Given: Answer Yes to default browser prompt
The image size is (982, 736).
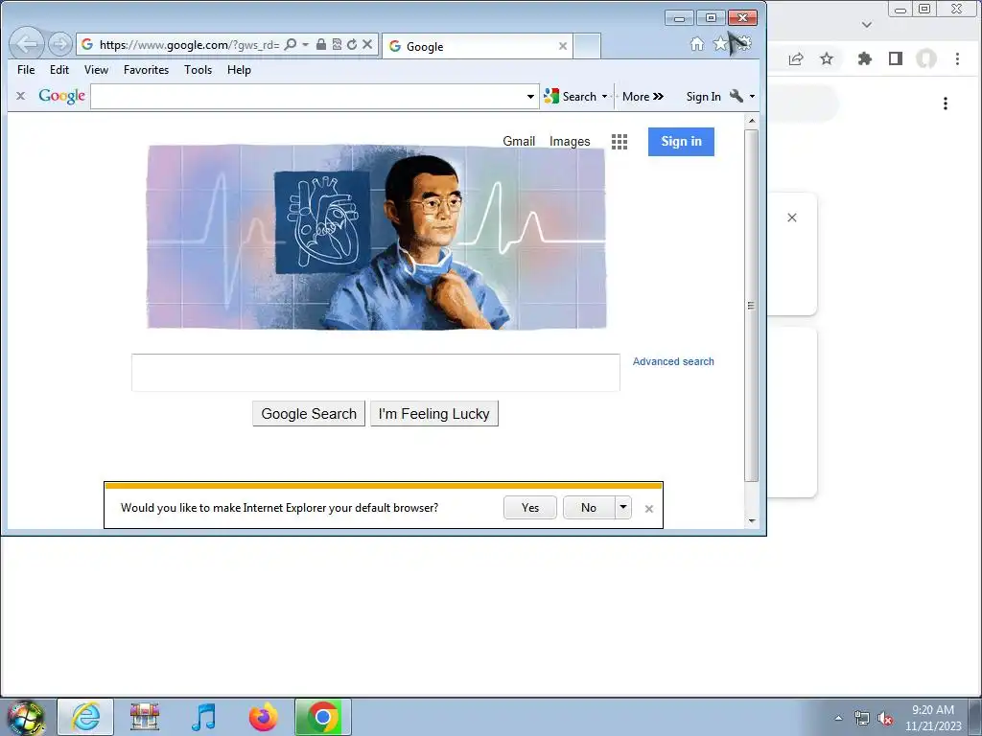Looking at the screenshot, I should coord(529,508).
